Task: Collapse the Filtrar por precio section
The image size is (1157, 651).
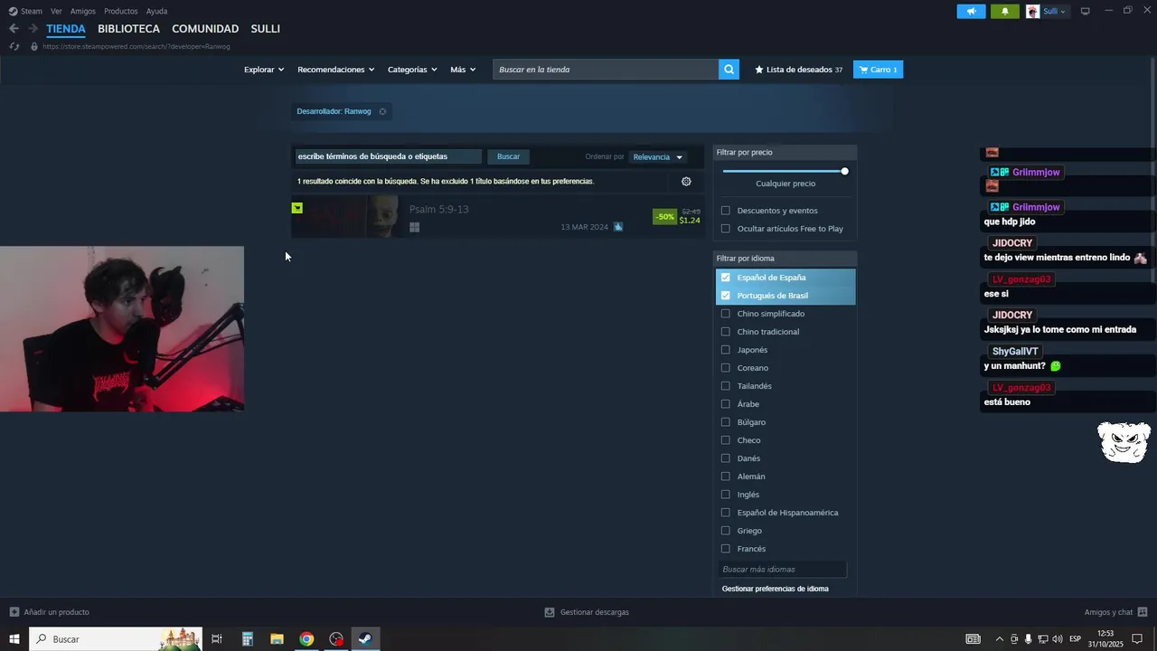Action: [785, 153]
